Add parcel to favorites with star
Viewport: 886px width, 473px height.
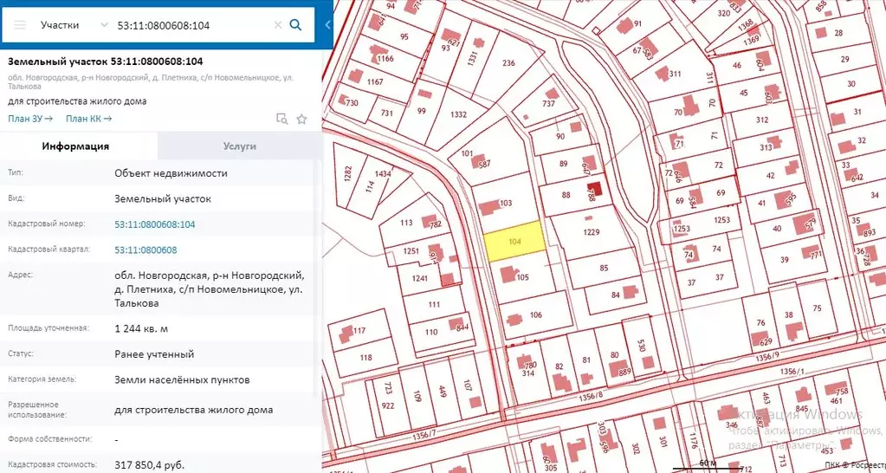(301, 119)
